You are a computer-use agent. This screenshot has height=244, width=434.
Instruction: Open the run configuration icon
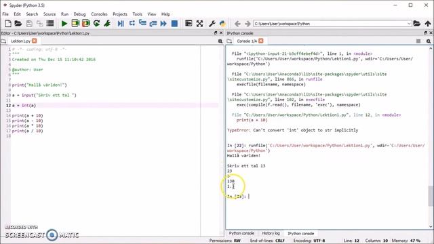pos(107,24)
